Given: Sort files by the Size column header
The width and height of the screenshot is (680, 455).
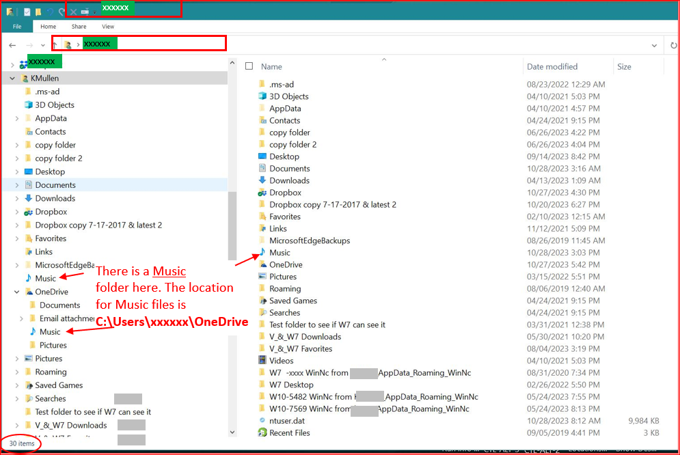Looking at the screenshot, I should click(x=624, y=66).
